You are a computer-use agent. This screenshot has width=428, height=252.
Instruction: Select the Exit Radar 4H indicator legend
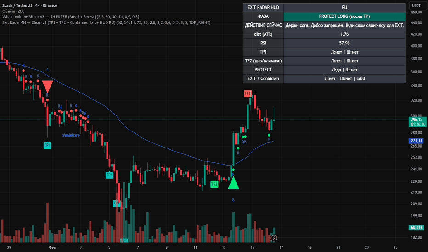(107, 22)
